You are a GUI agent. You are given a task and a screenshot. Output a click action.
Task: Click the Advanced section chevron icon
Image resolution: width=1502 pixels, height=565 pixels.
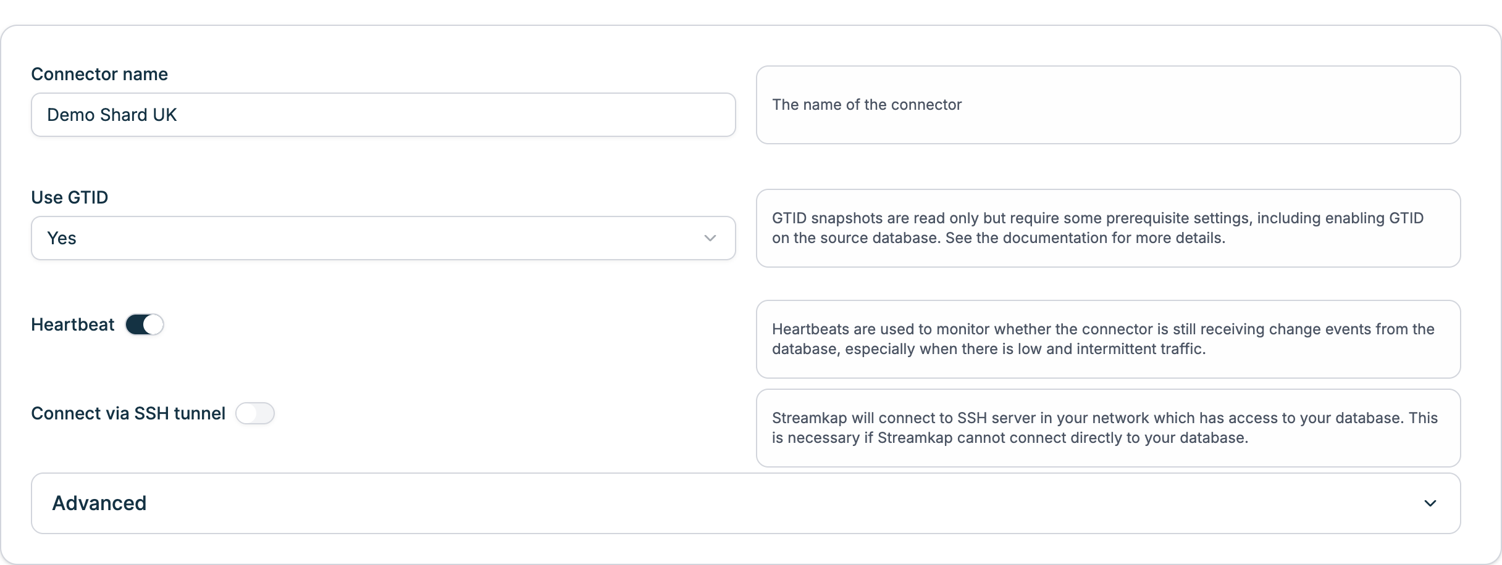click(x=1430, y=503)
